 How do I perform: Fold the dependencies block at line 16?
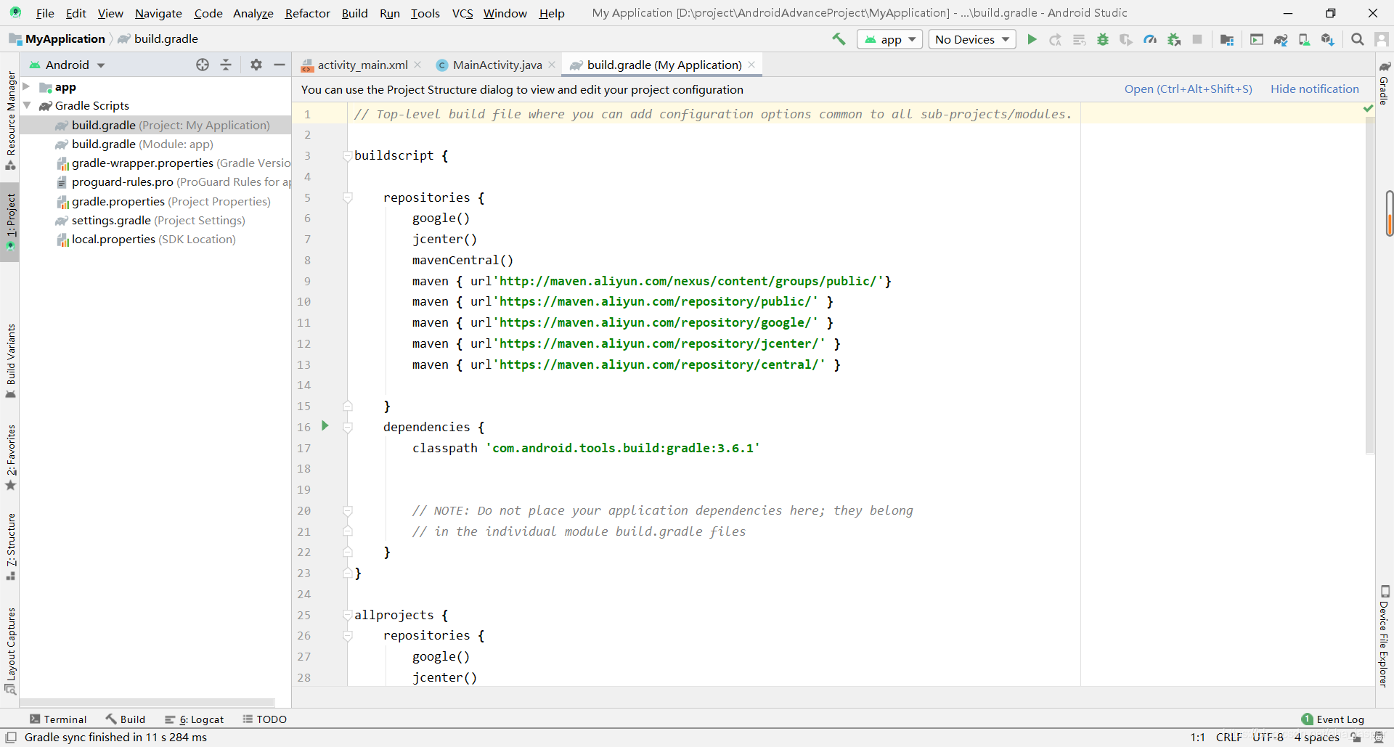[348, 427]
